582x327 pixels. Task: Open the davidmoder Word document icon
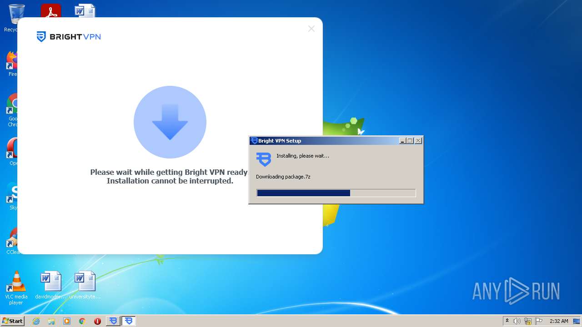(x=50, y=285)
